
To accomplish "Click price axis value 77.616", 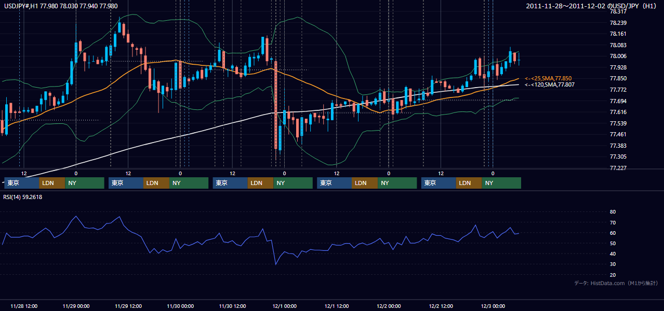I will click(618, 112).
